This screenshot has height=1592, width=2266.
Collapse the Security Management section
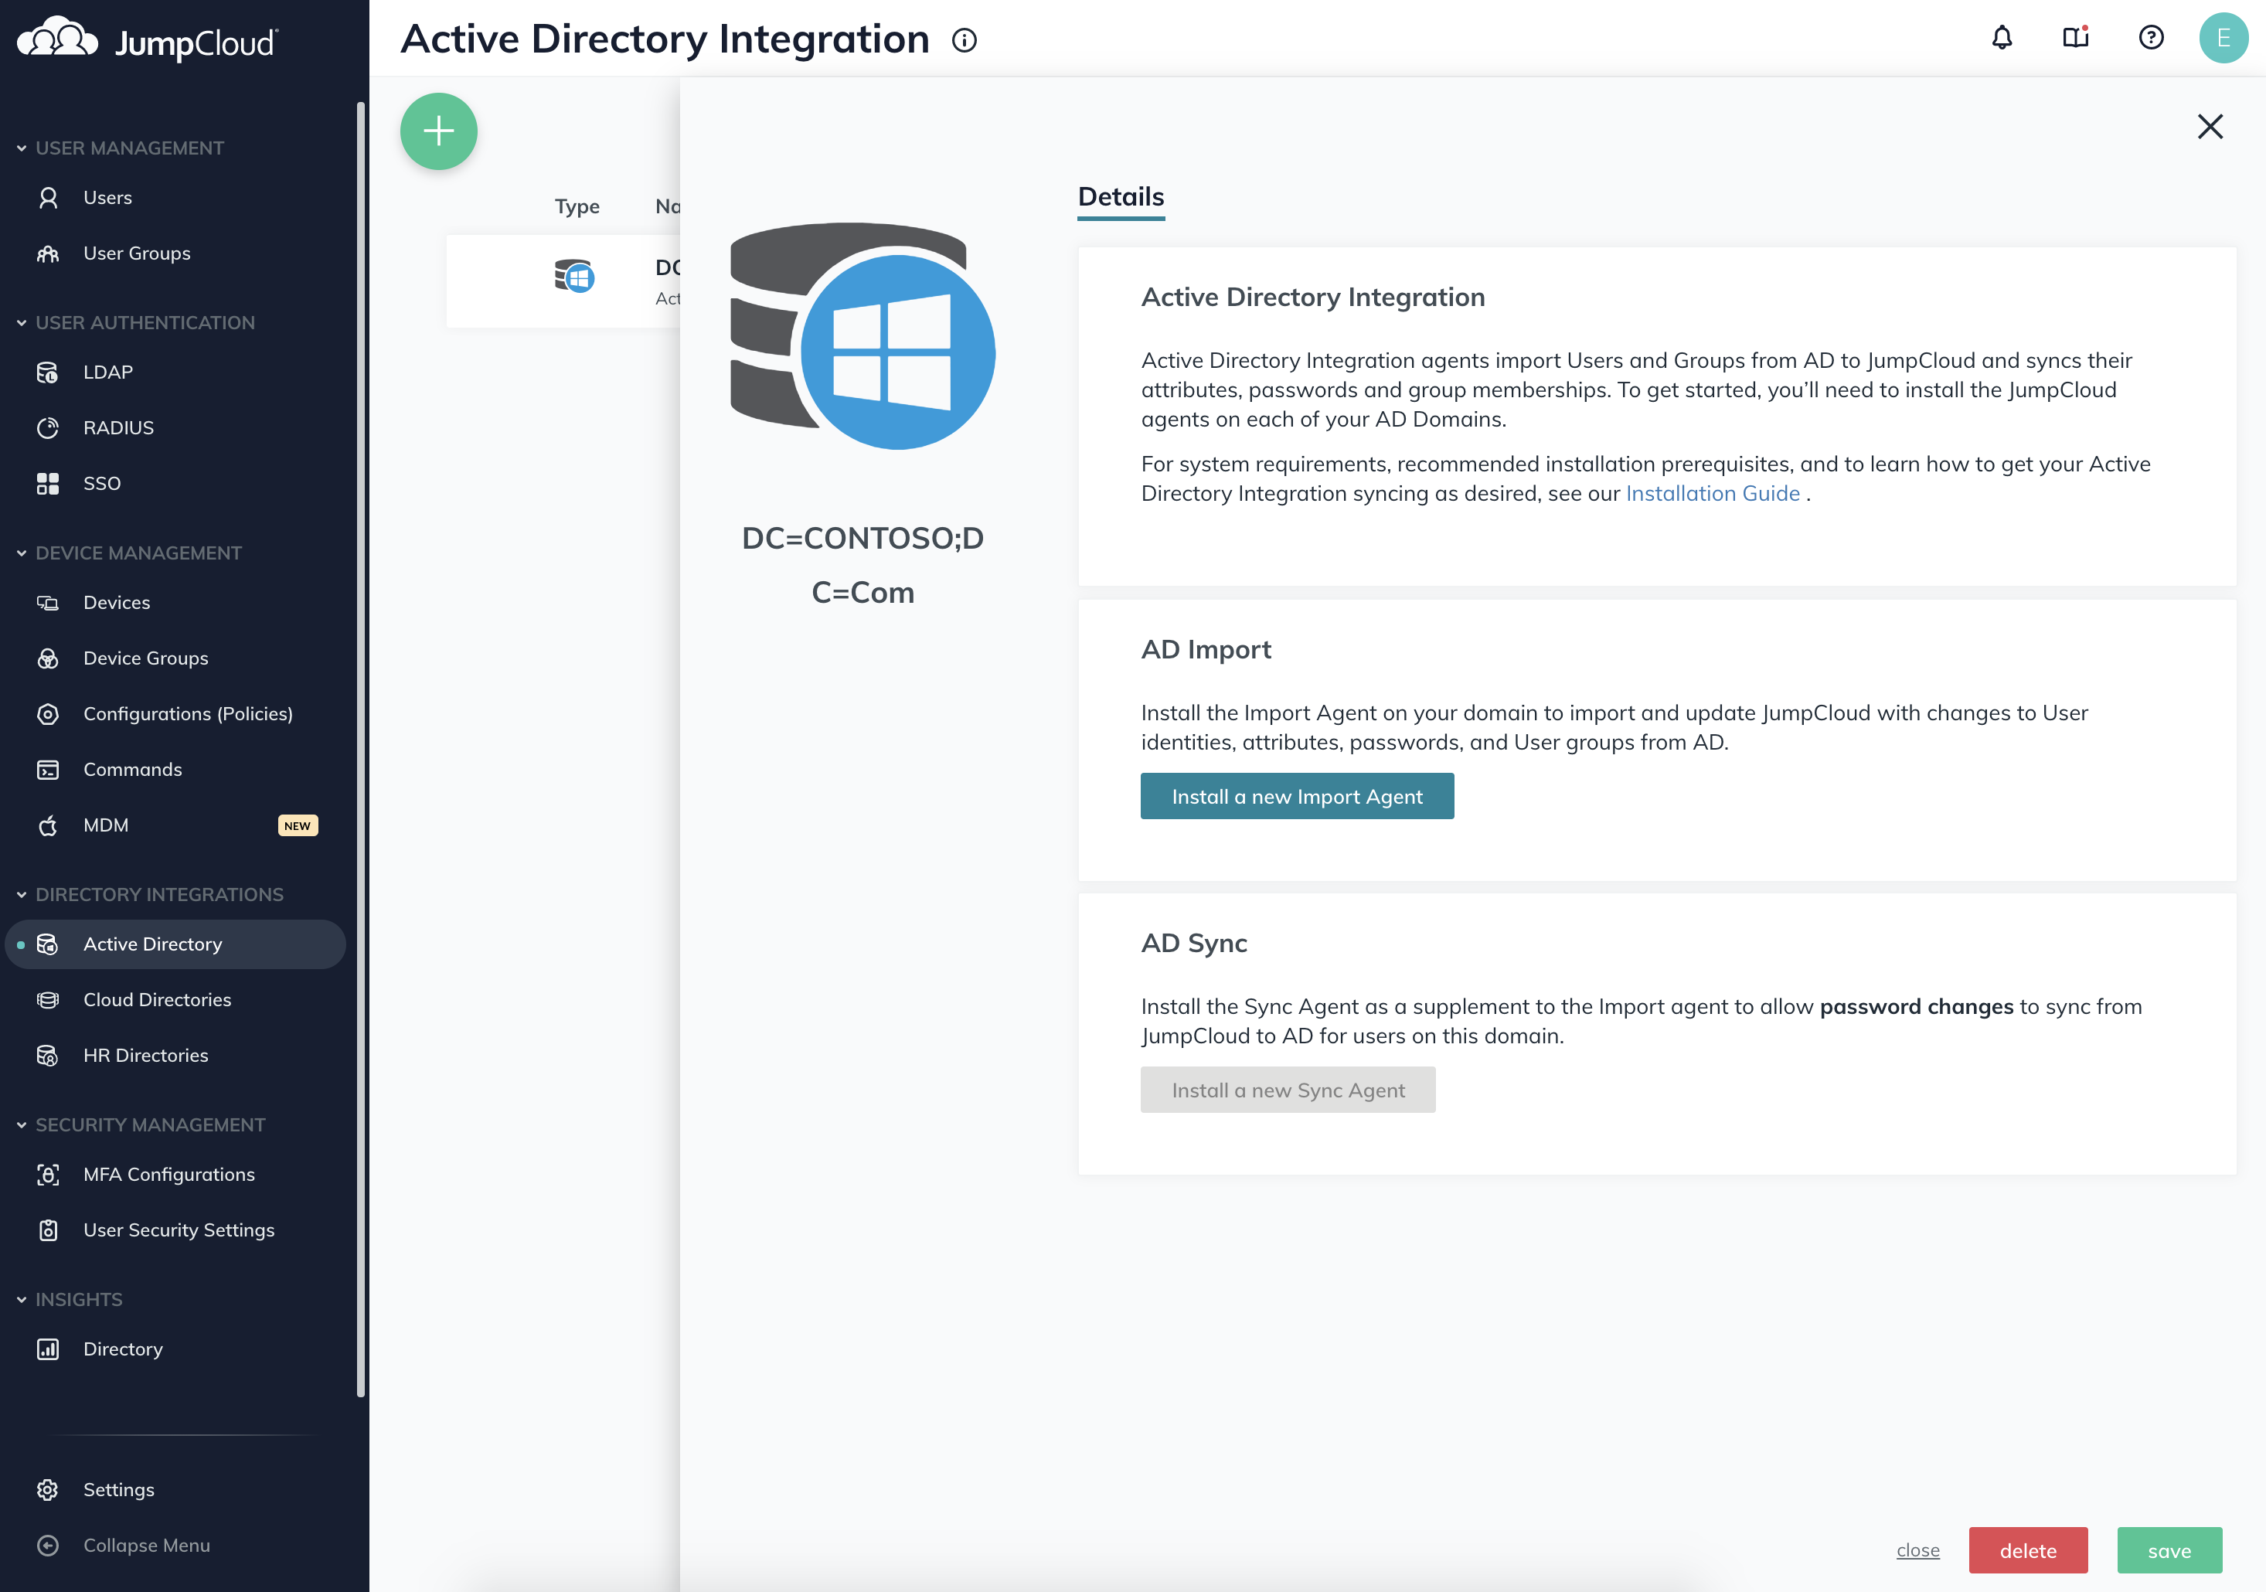[22, 1124]
